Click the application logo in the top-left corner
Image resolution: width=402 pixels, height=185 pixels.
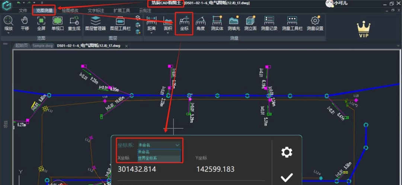(x=7, y=6)
